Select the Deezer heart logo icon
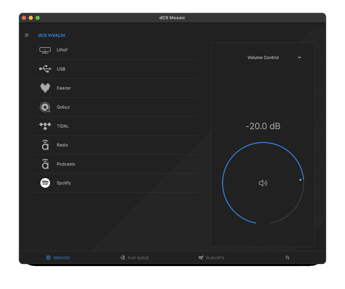Viewport: 345px width, 289px height. (45, 88)
